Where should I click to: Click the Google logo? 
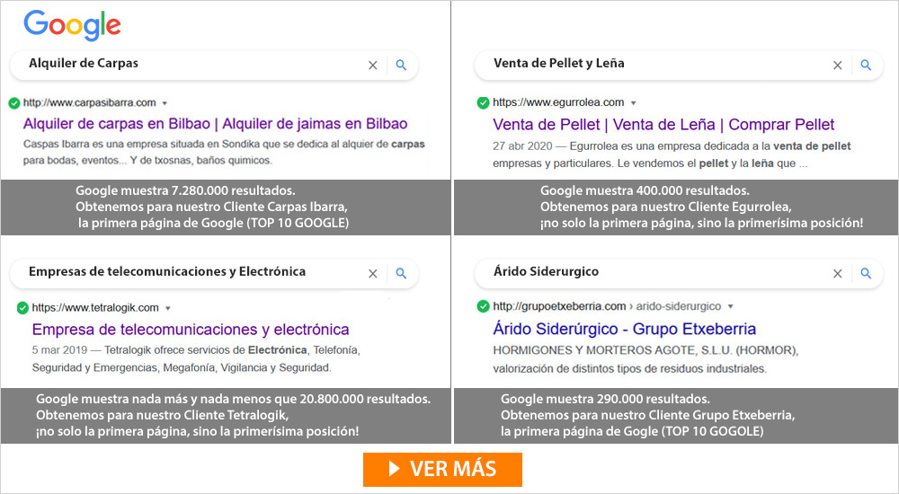72,26
